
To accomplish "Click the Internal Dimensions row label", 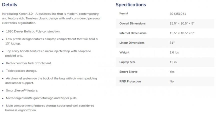I will tap(133, 33).
